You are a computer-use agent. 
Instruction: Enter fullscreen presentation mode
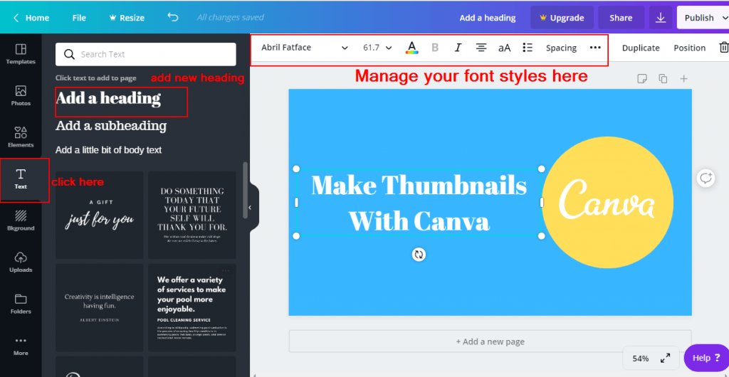tap(666, 358)
